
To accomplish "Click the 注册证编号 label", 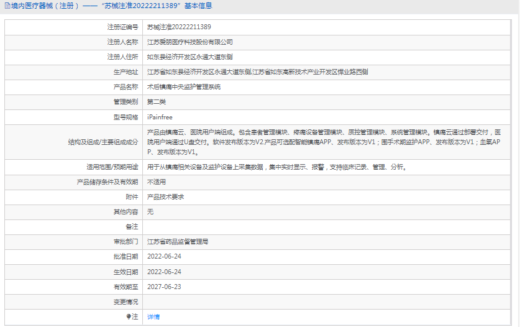I will [123, 27].
